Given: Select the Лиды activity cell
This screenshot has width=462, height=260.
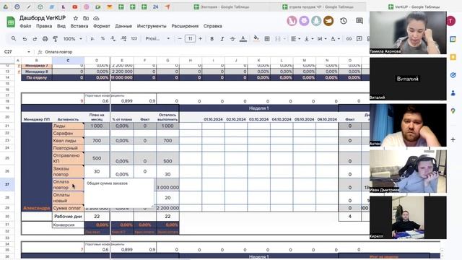Looking at the screenshot, I should (x=68, y=126).
